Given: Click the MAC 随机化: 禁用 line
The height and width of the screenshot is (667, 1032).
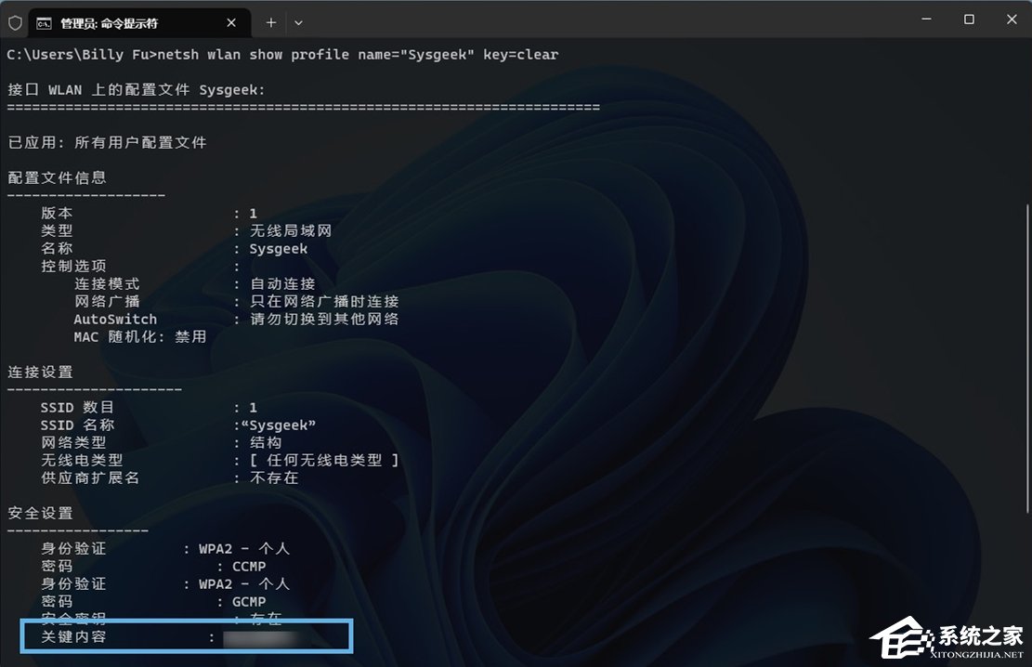Looking at the screenshot, I should (x=139, y=336).
